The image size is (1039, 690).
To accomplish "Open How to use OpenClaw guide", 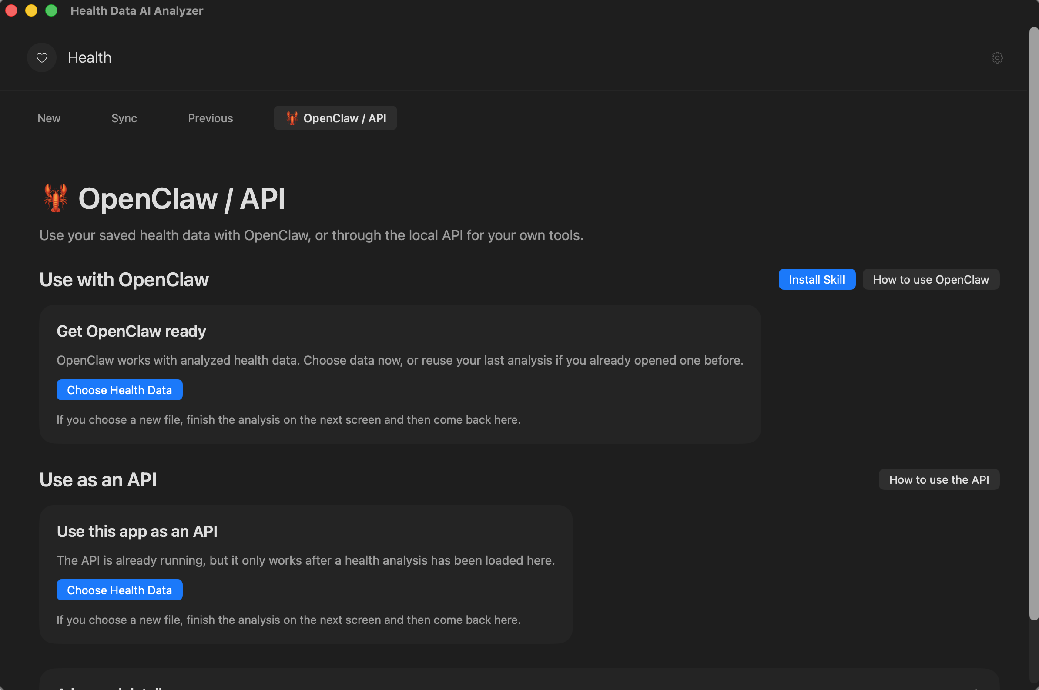I will 931,279.
